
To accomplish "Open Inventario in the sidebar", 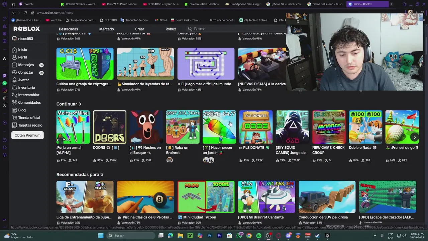I will pyautogui.click(x=23, y=87).
